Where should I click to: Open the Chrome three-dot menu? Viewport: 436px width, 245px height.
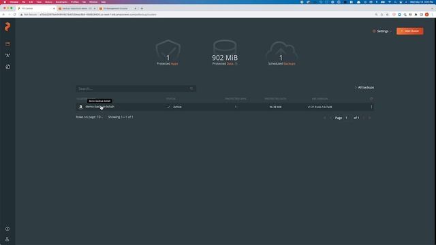(x=433, y=14)
